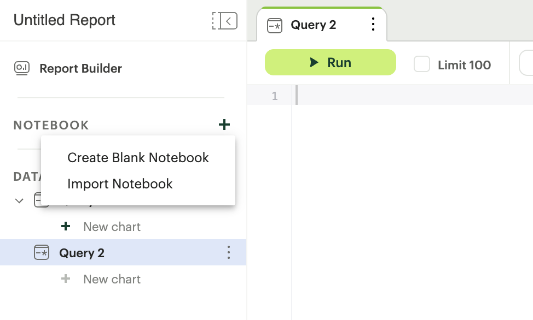Viewport: 533px width, 320px height.
Task: Open the Report Builder link
Action: [x=80, y=69]
